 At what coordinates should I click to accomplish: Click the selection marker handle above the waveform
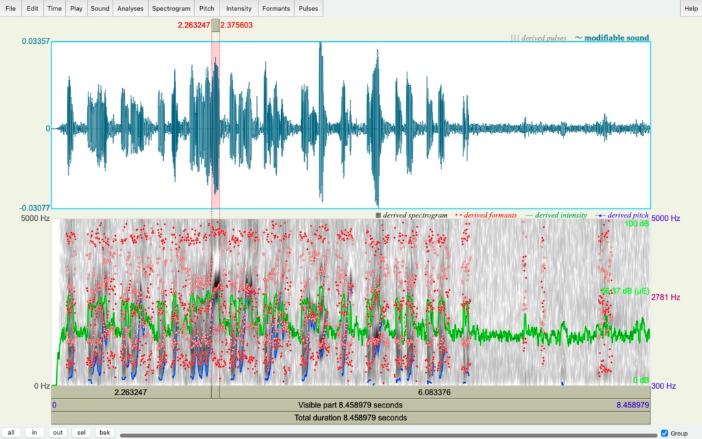[x=215, y=25]
